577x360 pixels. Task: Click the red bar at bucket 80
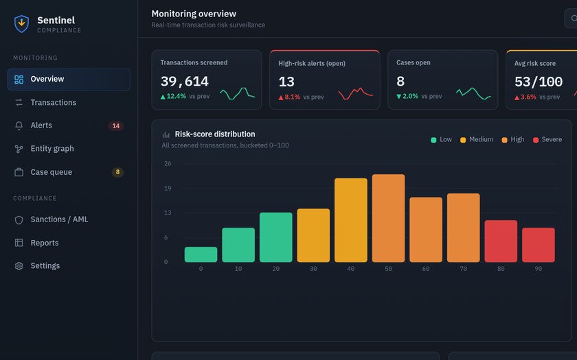click(x=501, y=241)
